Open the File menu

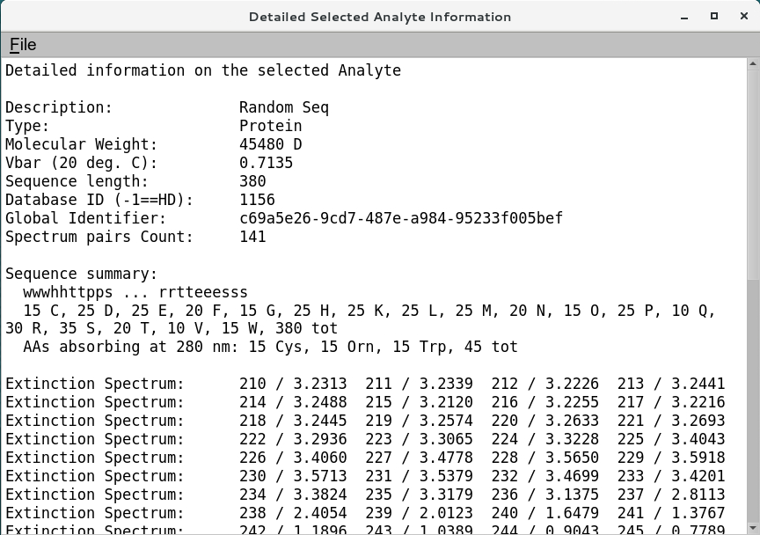(x=23, y=44)
